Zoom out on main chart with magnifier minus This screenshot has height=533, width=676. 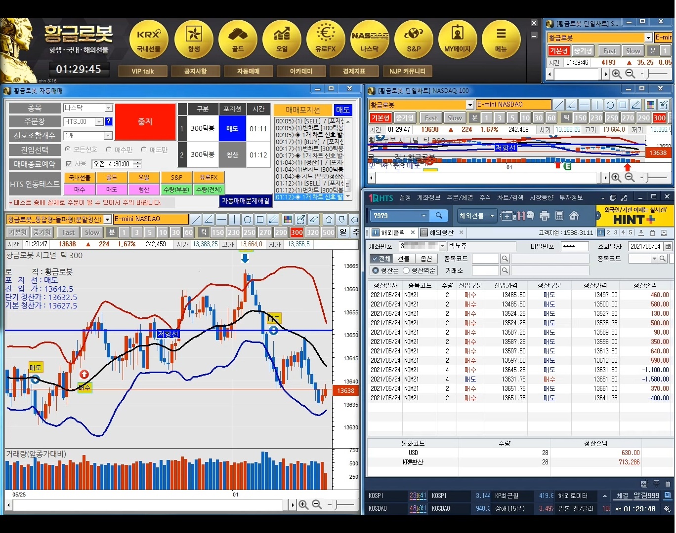click(x=317, y=505)
